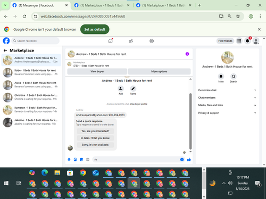The height and width of the screenshot is (199, 266).
Task: Choose a GIF icon
Action: coord(88,160)
